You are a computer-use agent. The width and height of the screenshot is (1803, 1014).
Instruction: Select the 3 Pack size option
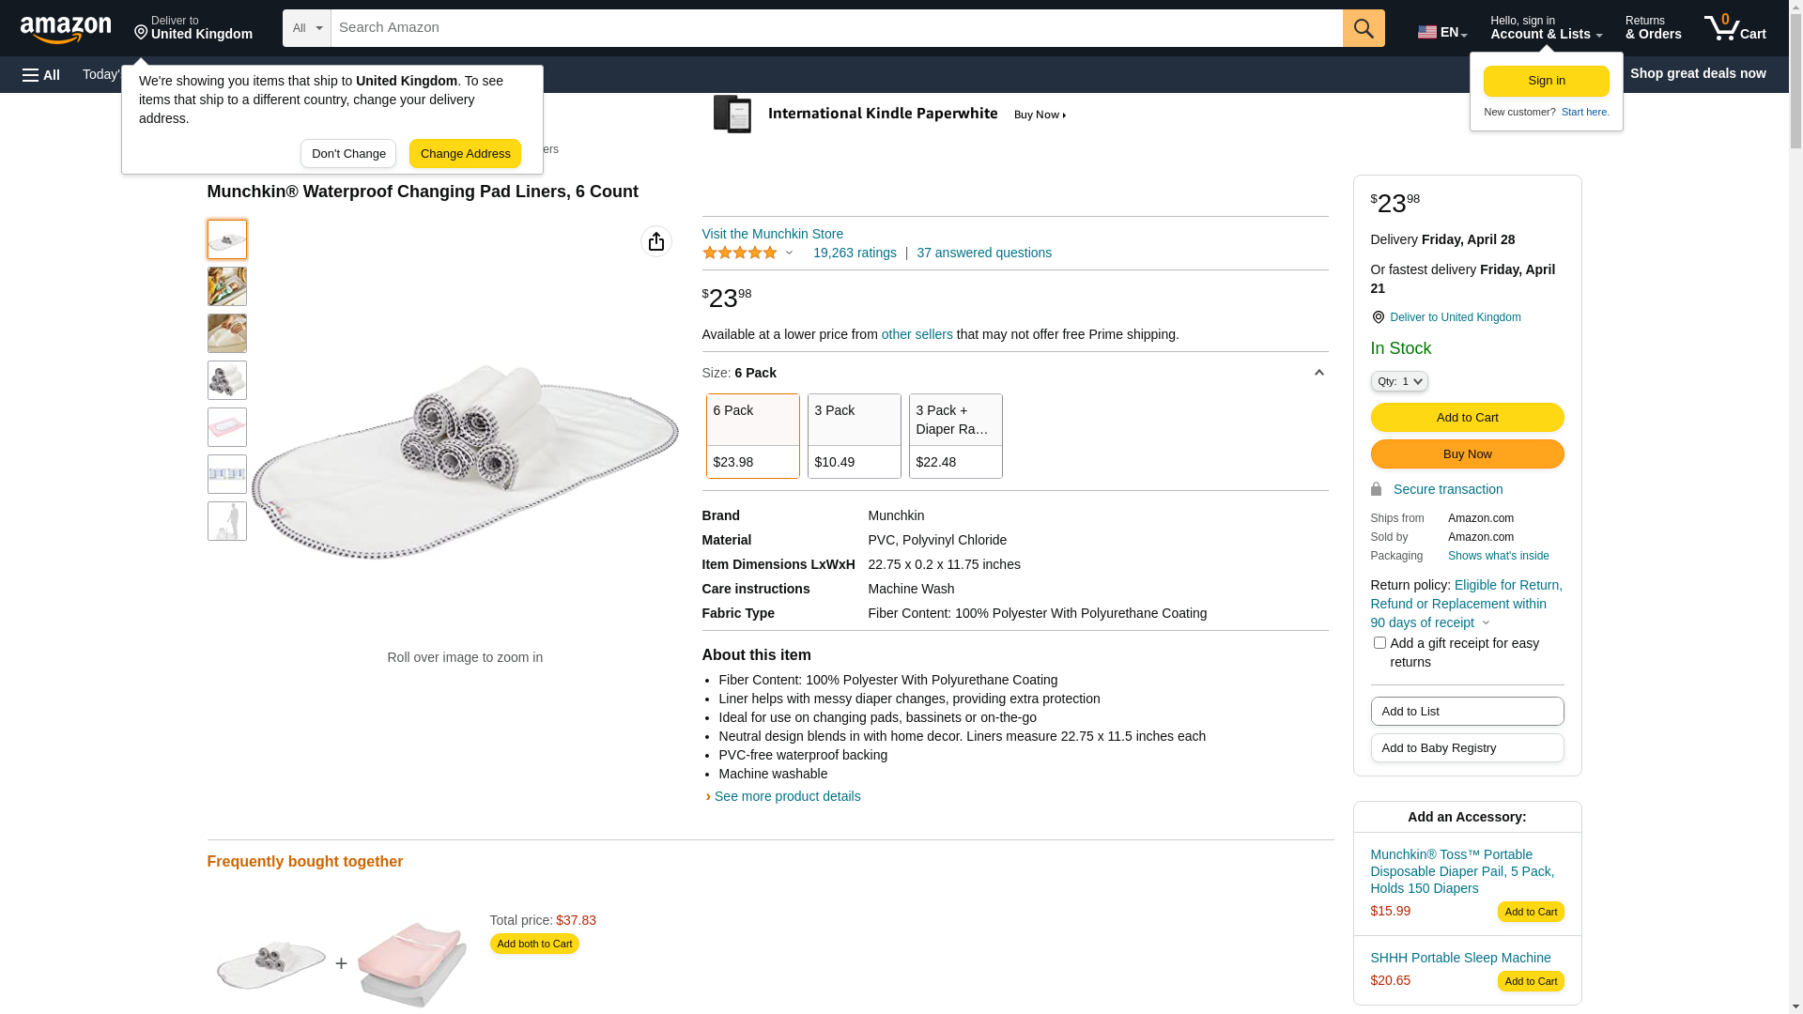coord(854,436)
